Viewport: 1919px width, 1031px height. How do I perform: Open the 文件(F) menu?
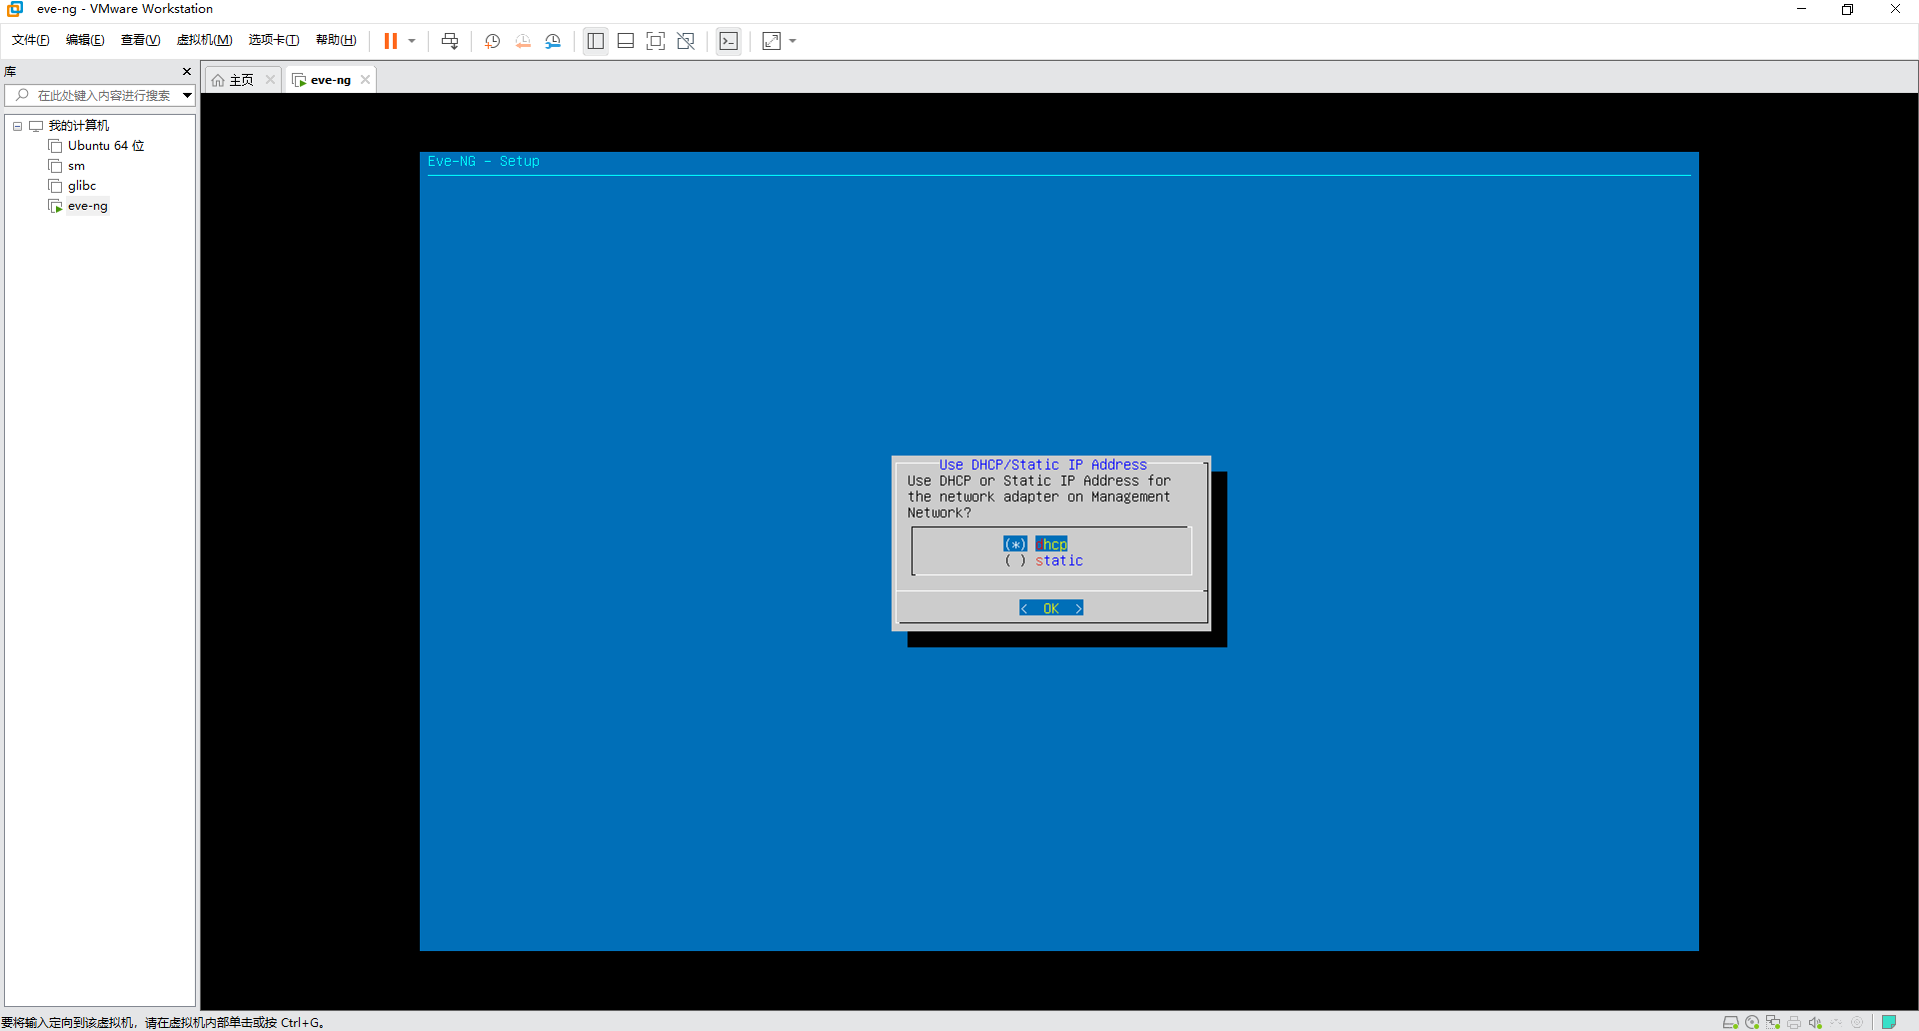(x=31, y=40)
